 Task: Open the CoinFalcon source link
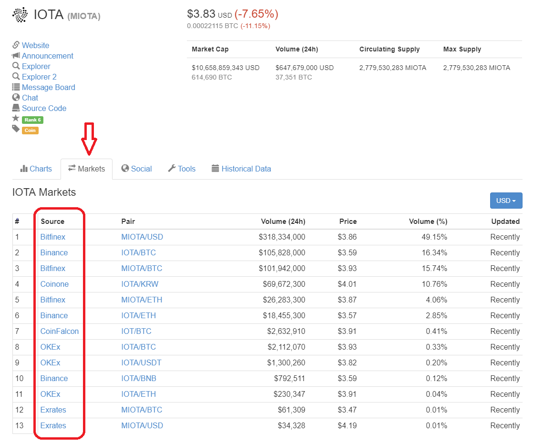(x=60, y=331)
